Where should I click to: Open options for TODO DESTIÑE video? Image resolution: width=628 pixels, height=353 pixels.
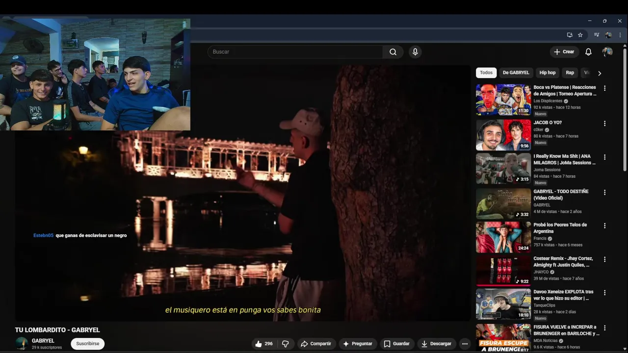point(604,192)
